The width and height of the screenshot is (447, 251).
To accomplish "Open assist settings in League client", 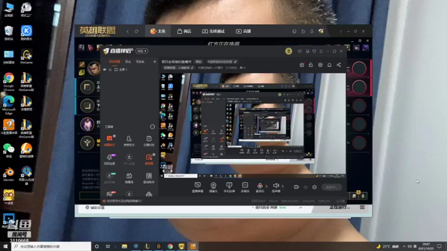I will (x=95, y=207).
